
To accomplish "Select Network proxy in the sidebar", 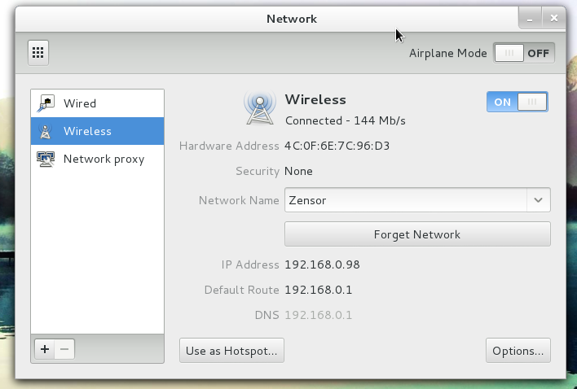I will click(104, 159).
